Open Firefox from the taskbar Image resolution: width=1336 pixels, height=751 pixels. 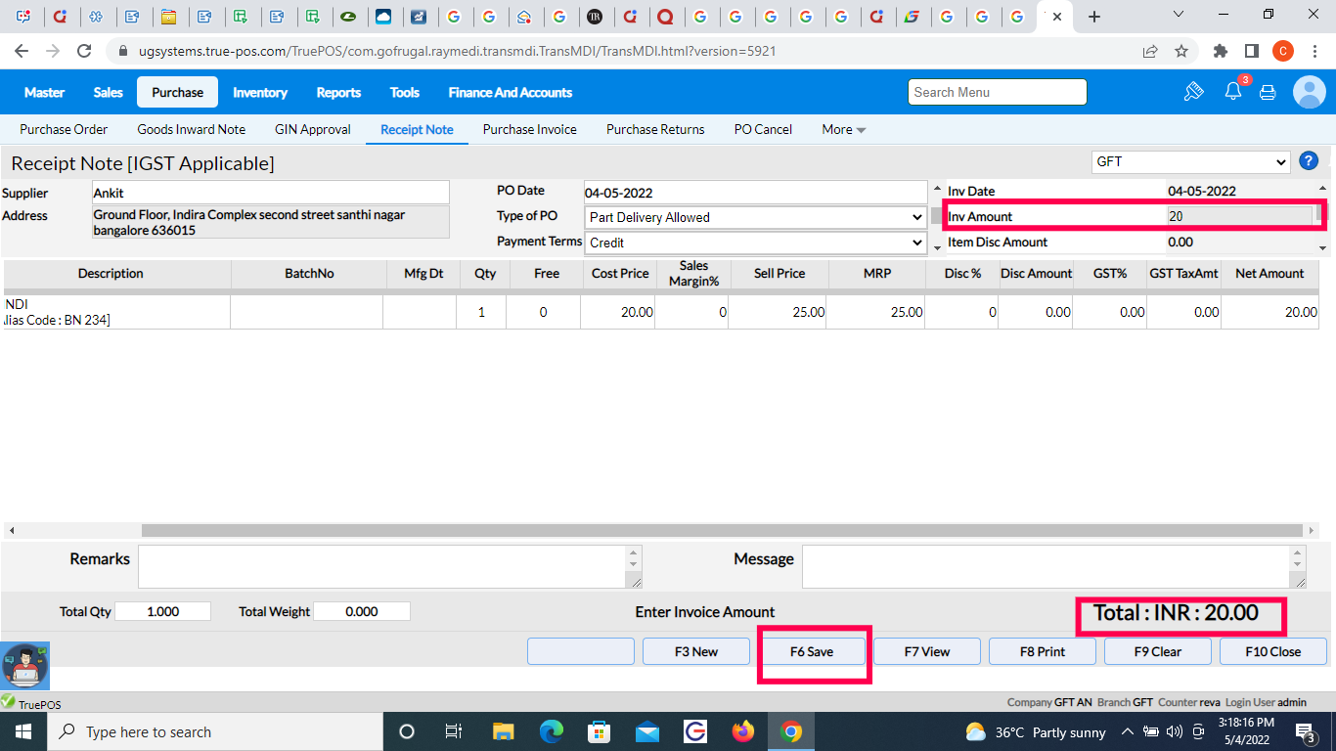point(743,731)
